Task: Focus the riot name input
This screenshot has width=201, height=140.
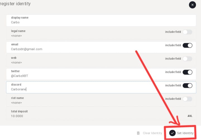Action: point(101,101)
